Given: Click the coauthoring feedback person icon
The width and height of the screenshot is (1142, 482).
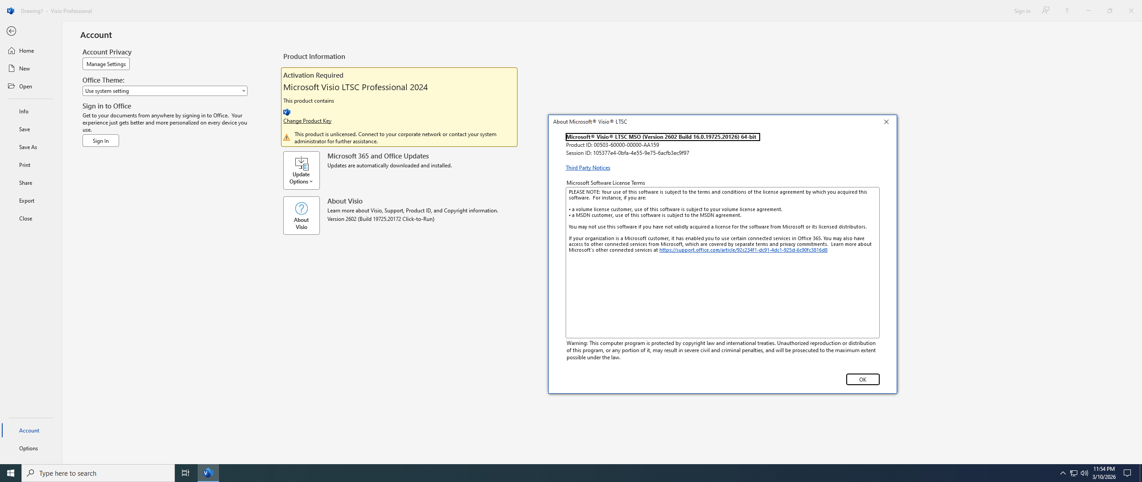Looking at the screenshot, I should pos(1045,11).
